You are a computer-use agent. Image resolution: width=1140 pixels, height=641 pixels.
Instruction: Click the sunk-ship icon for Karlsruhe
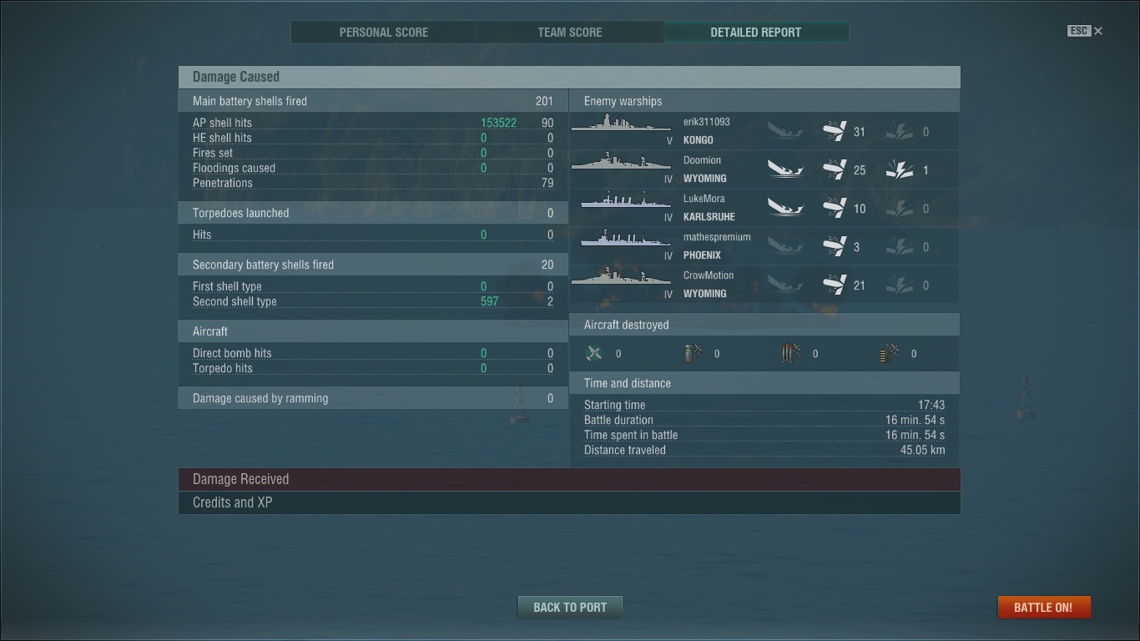tap(785, 209)
